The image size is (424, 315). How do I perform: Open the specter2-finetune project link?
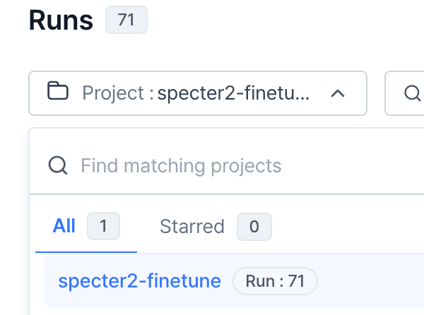139,281
